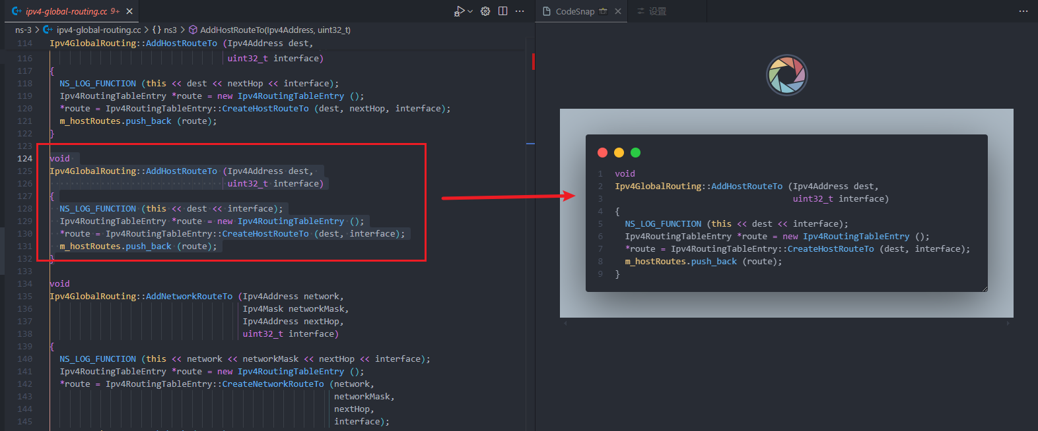Click the CodeSnap aperture shutter logo
Screen dimensions: 1038x431
(x=787, y=74)
